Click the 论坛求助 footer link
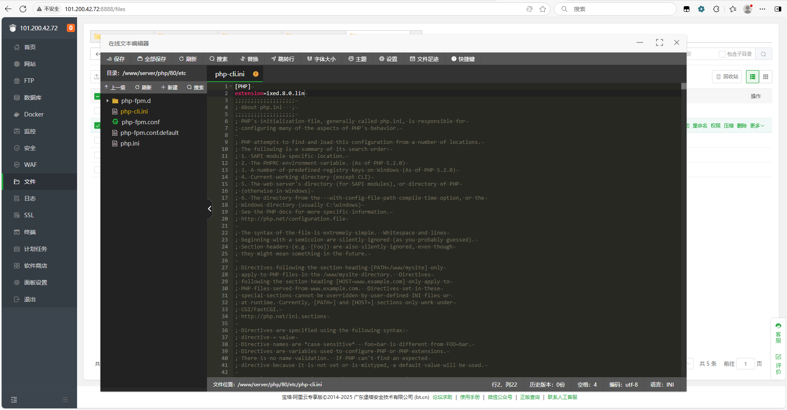Viewport: 787px width, 410px height. tap(442, 397)
